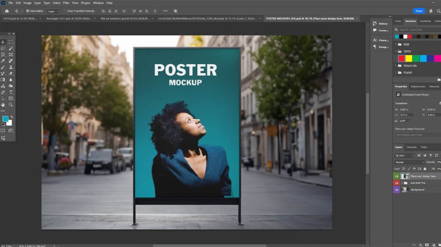This screenshot has width=441, height=247.
Task: Pick the Zoom tool magnifier
Action: pos(11,105)
